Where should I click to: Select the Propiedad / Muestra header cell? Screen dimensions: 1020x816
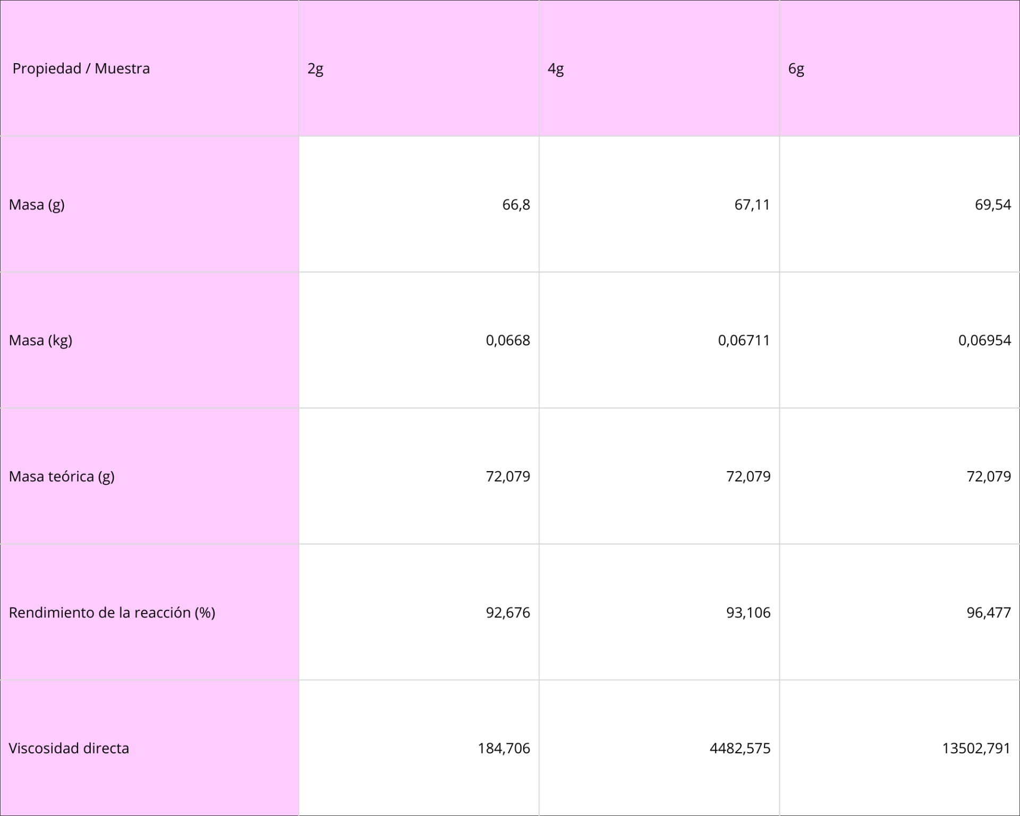(149, 68)
